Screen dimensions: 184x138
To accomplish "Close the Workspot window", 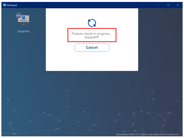I will (x=178, y=5).
